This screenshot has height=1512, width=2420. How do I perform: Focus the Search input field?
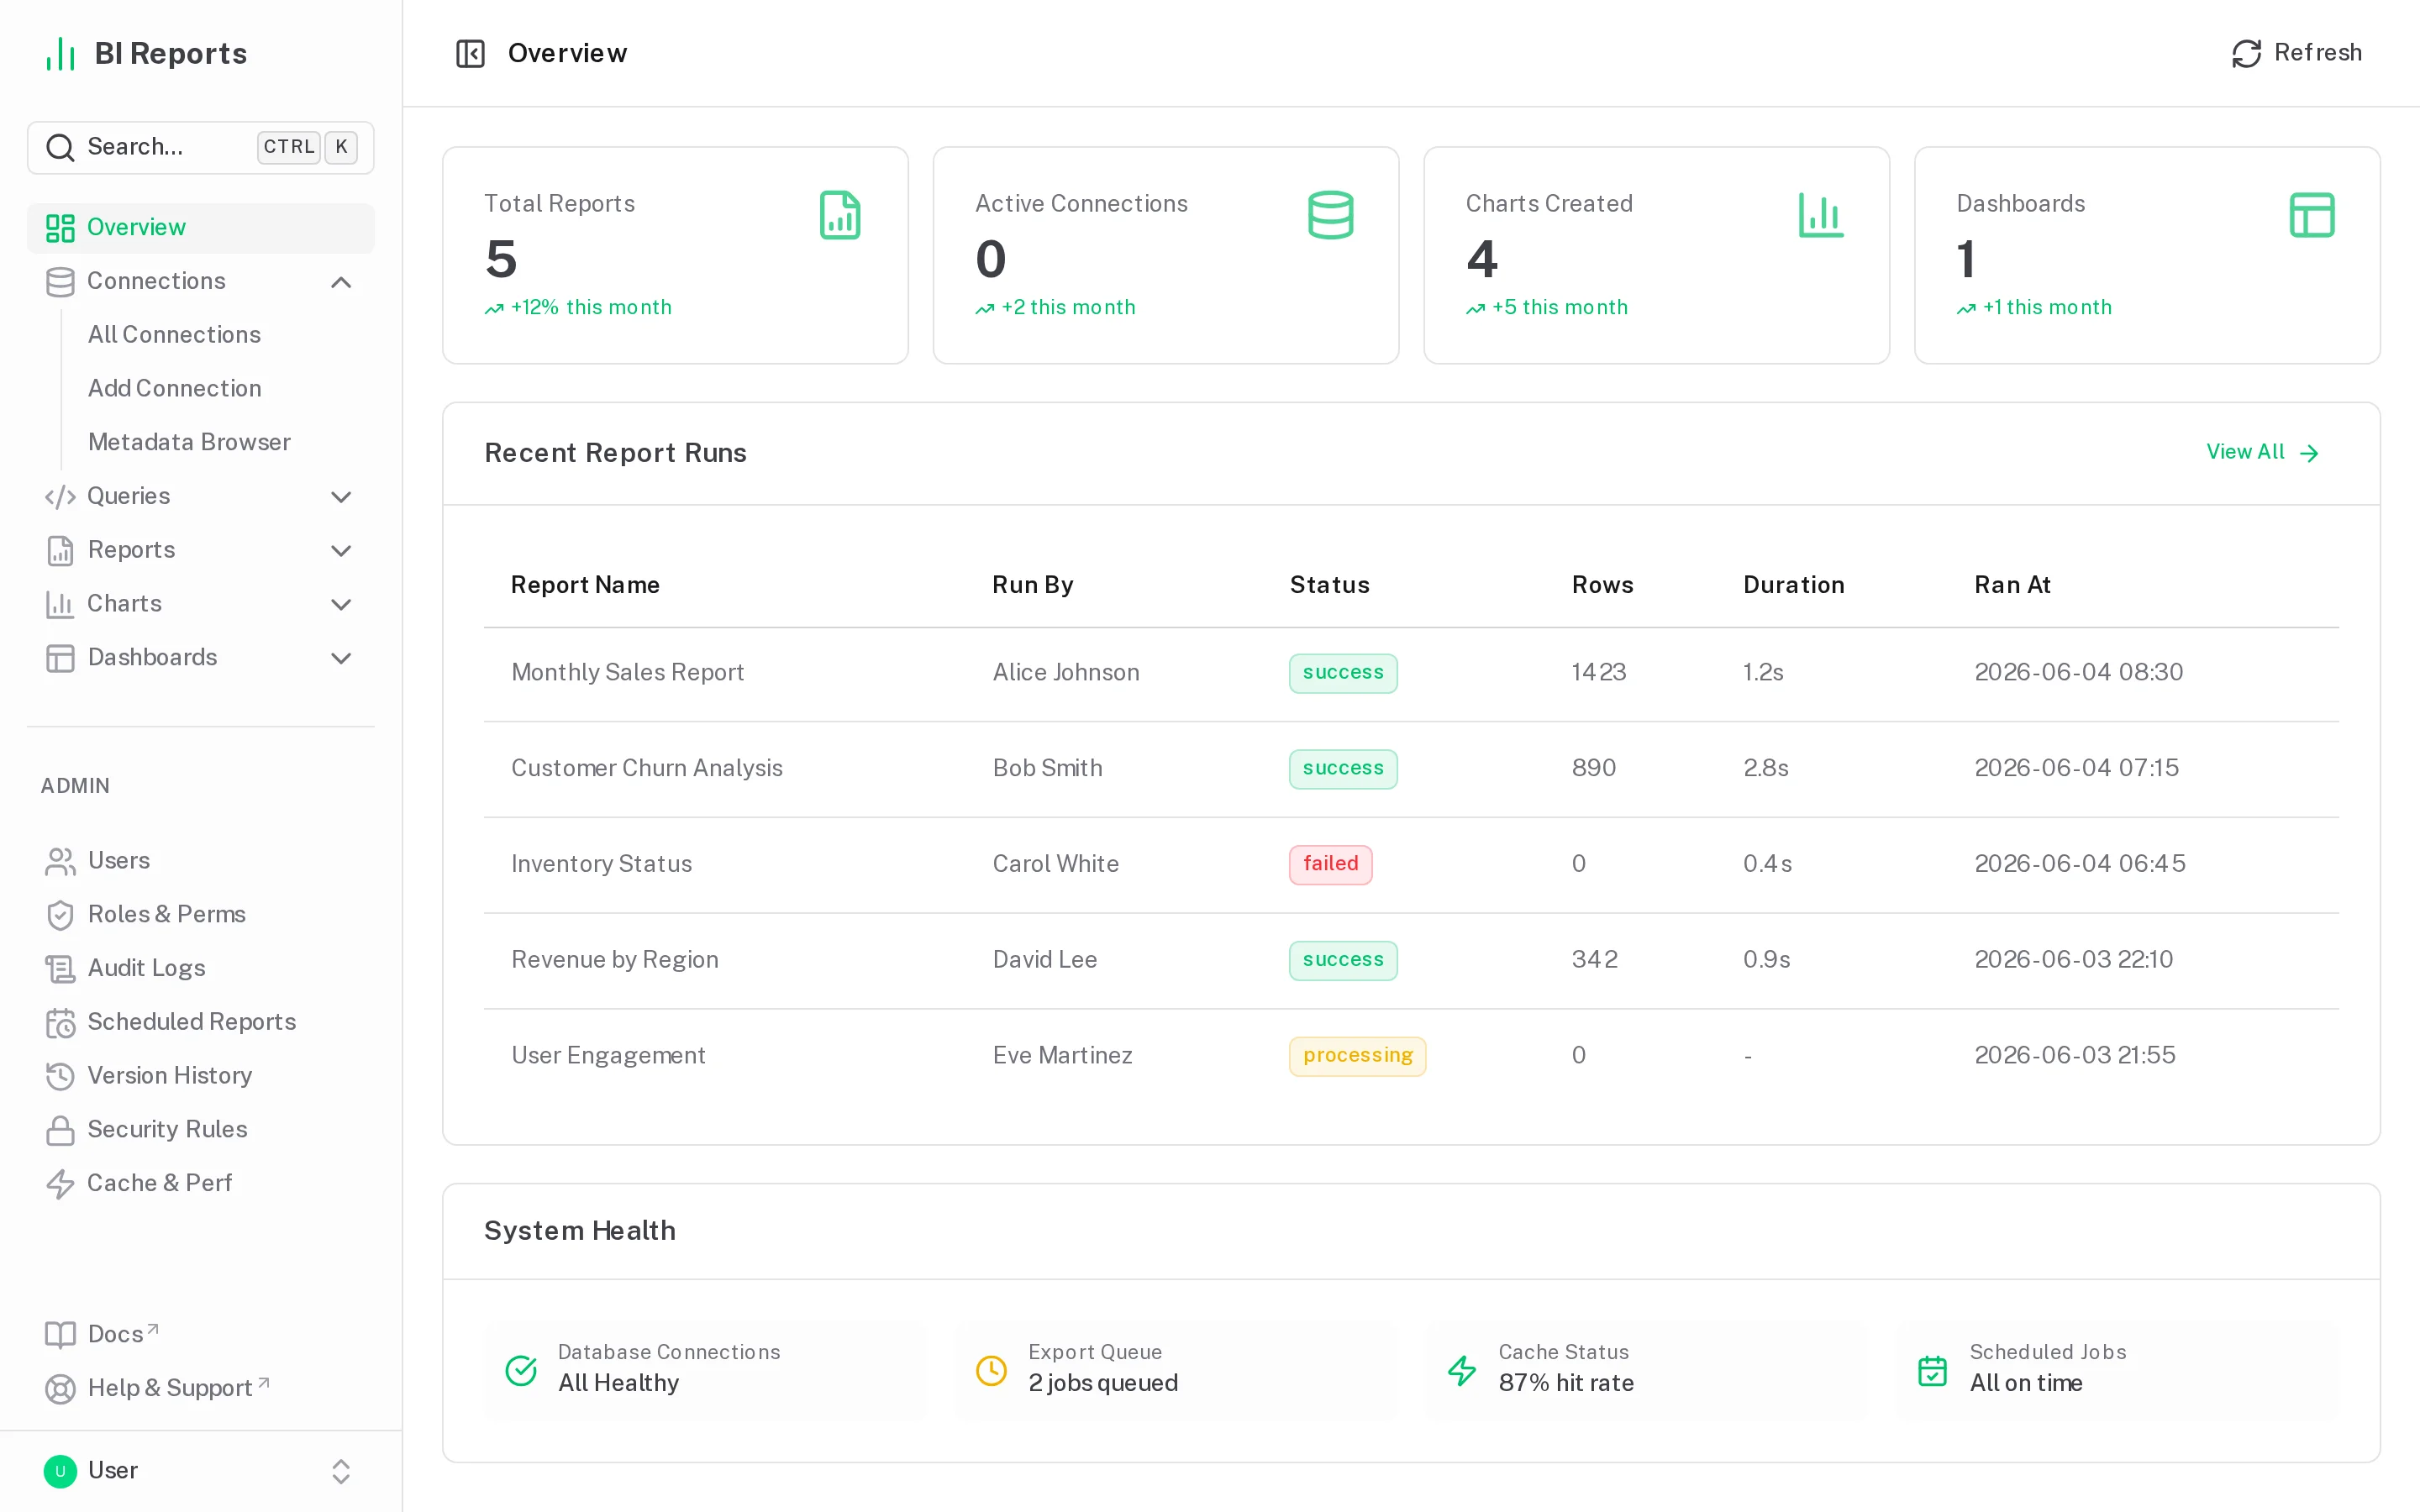(x=200, y=147)
